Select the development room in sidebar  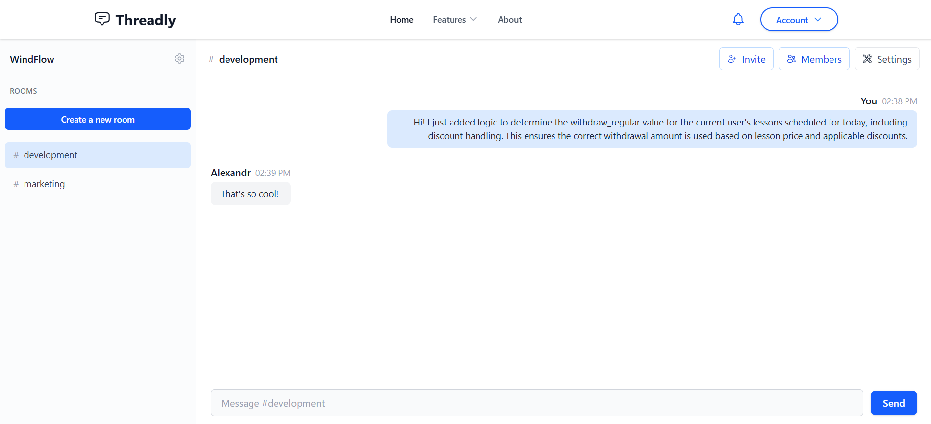coord(50,155)
